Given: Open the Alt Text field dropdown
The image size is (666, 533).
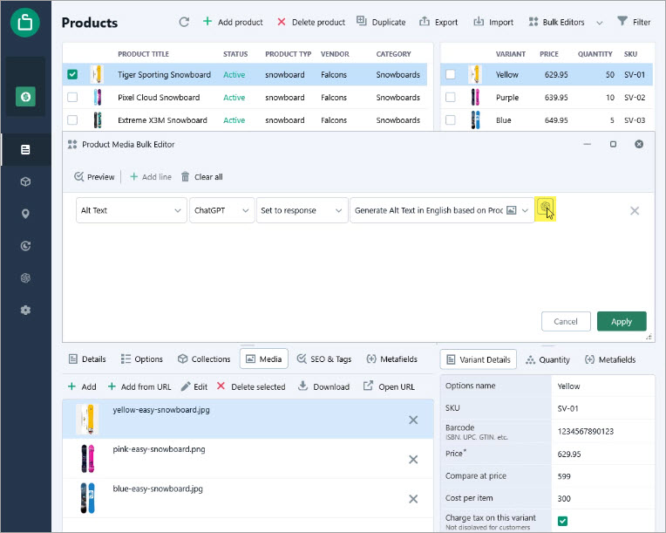Looking at the screenshot, I should (132, 210).
